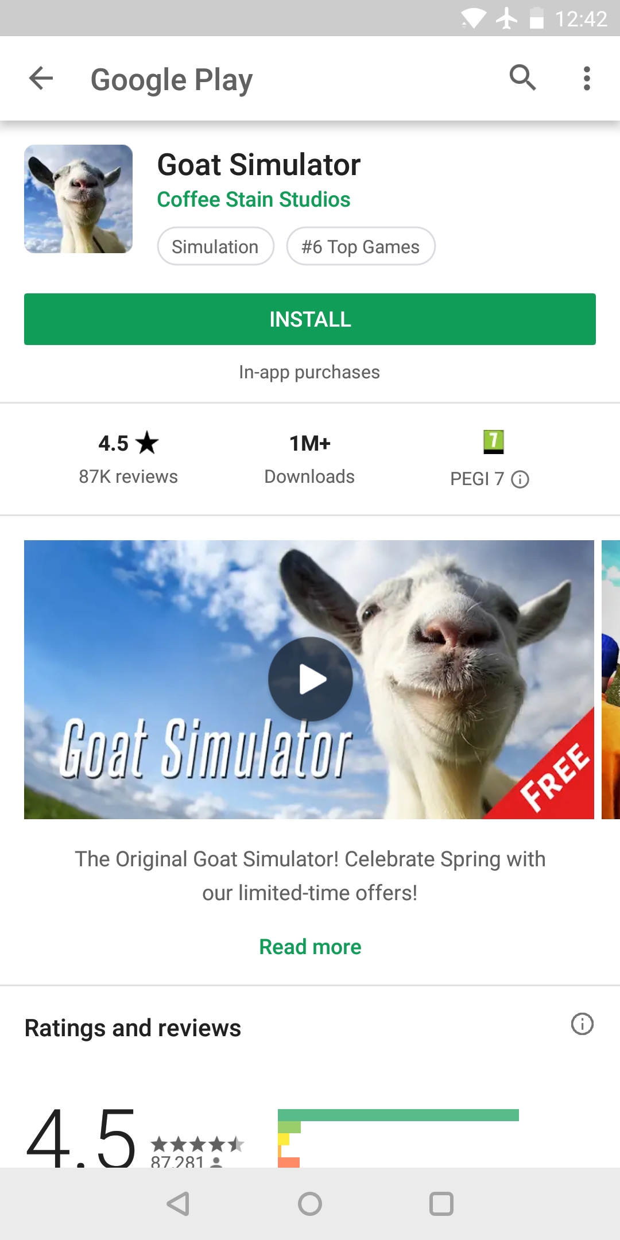Tap the PEGI 7 rating badge
The height and width of the screenshot is (1240, 620).
493,442
